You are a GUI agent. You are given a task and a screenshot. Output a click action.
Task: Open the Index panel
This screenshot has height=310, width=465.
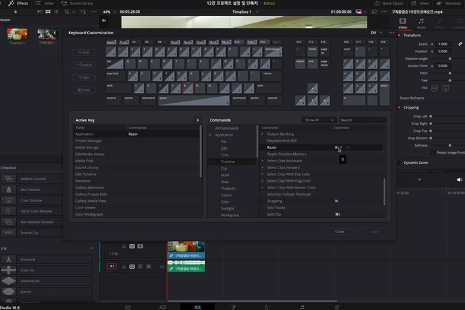point(45,3)
